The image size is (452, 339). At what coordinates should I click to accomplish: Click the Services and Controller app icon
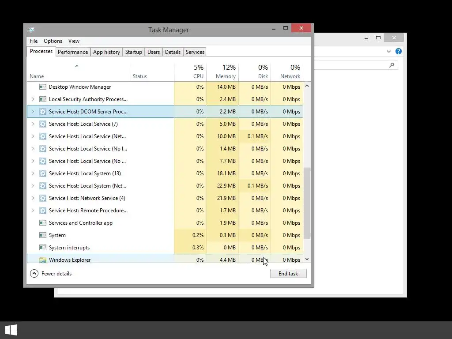pos(43,223)
